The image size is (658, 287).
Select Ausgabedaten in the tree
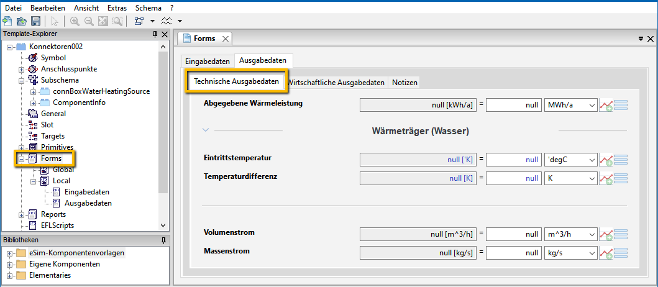click(88, 204)
